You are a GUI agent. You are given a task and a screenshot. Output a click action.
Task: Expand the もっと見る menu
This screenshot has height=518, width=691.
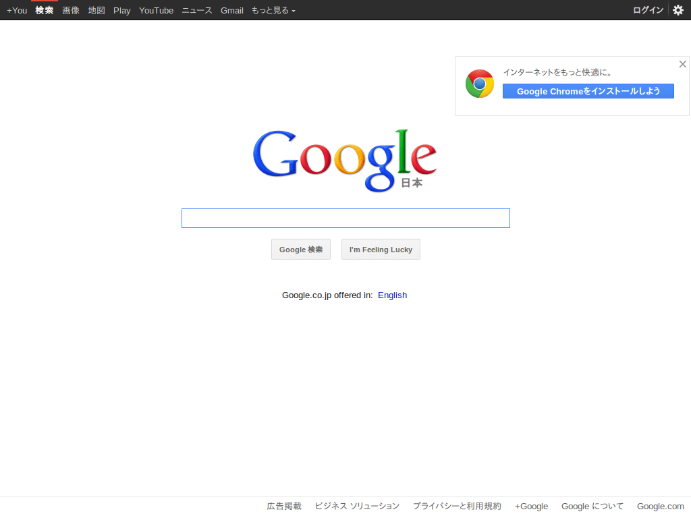point(273,10)
